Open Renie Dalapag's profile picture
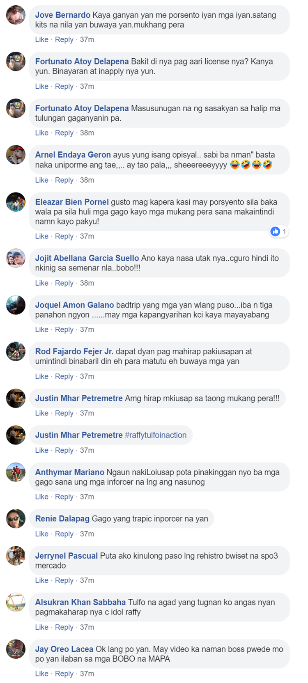 [16, 519]
